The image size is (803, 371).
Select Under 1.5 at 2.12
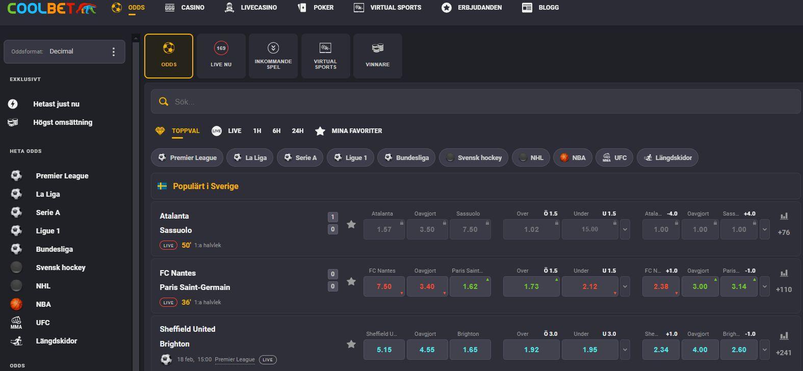590,286
